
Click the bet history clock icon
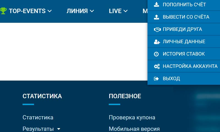point(156,54)
